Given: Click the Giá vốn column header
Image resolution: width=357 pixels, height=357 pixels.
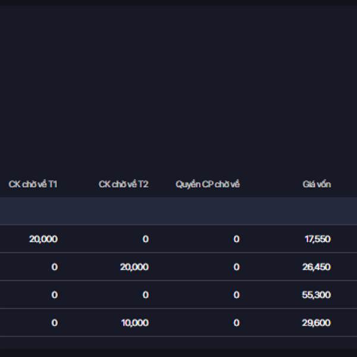Looking at the screenshot, I should (x=317, y=184).
